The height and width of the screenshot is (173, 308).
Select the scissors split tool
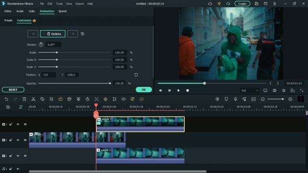point(33,99)
